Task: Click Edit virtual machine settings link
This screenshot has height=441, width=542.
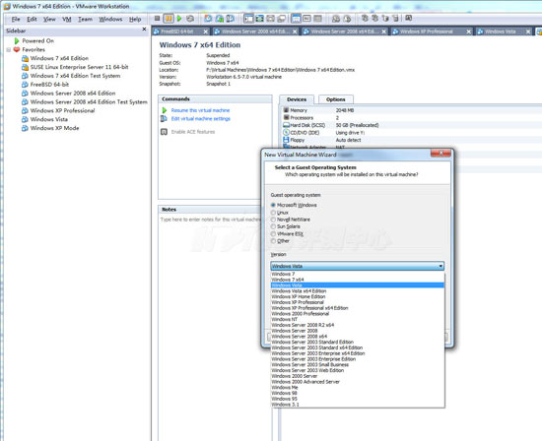Action: click(201, 118)
